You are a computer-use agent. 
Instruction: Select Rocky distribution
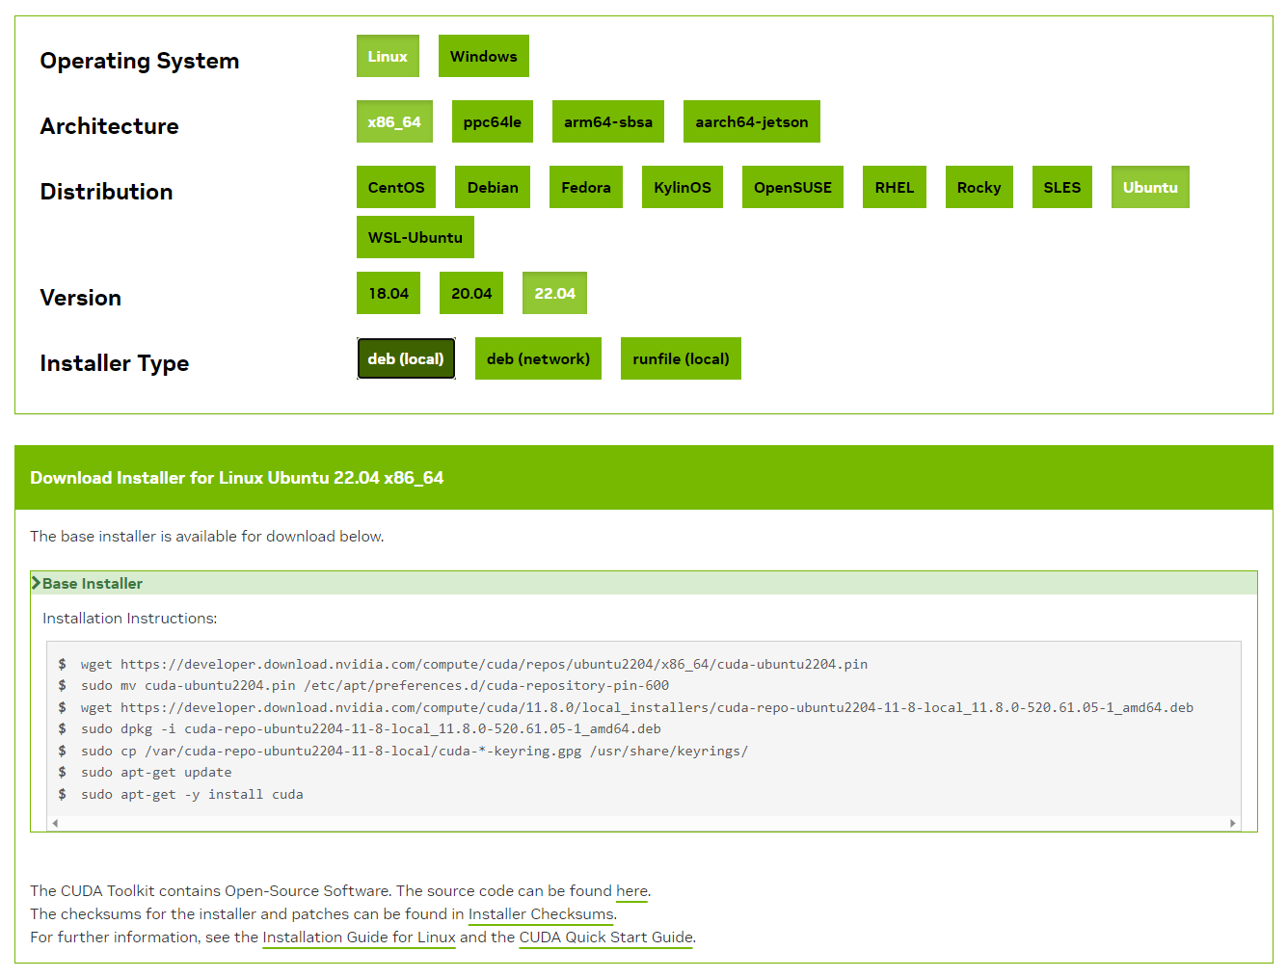tap(979, 187)
